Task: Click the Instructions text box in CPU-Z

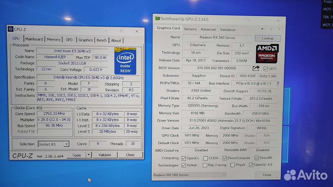Action: pyautogui.click(x=88, y=97)
